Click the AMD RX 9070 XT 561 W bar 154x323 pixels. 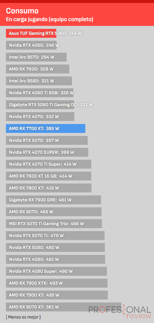point(64,307)
